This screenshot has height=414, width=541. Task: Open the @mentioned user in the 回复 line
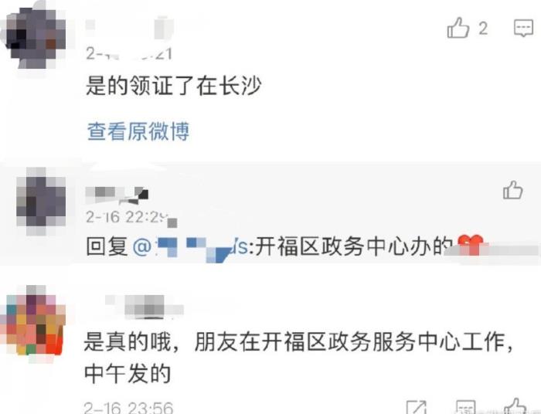(190, 247)
